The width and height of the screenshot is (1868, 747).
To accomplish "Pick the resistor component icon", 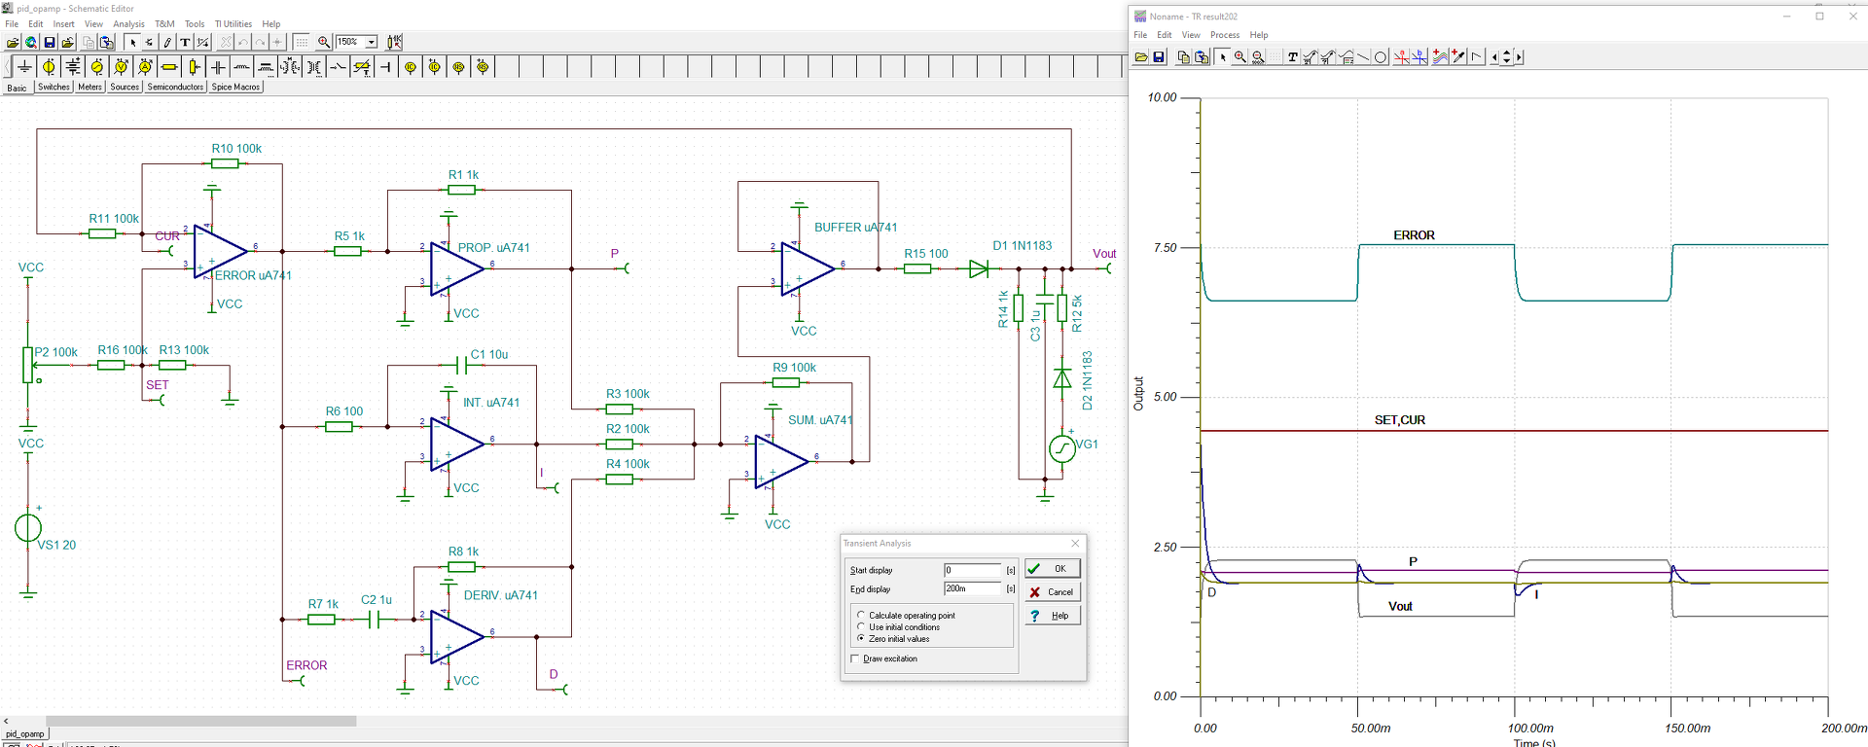I will [169, 67].
